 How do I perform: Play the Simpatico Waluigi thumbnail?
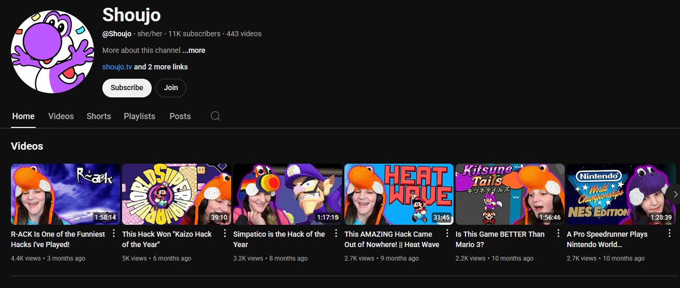click(288, 194)
